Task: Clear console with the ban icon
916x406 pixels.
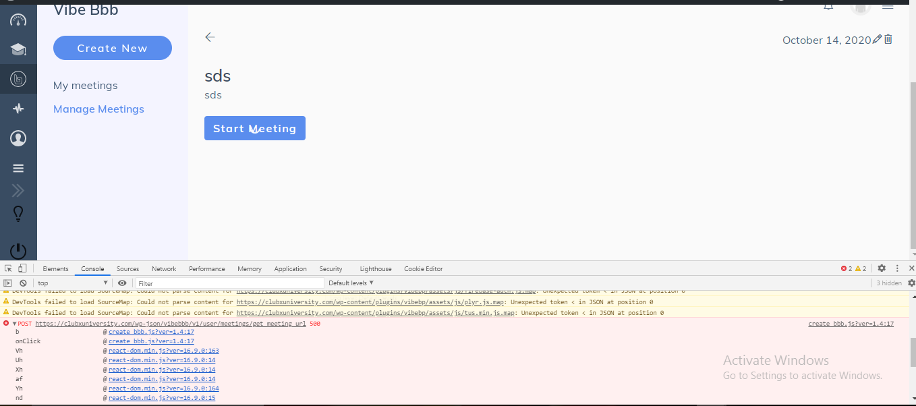Action: pyautogui.click(x=23, y=283)
